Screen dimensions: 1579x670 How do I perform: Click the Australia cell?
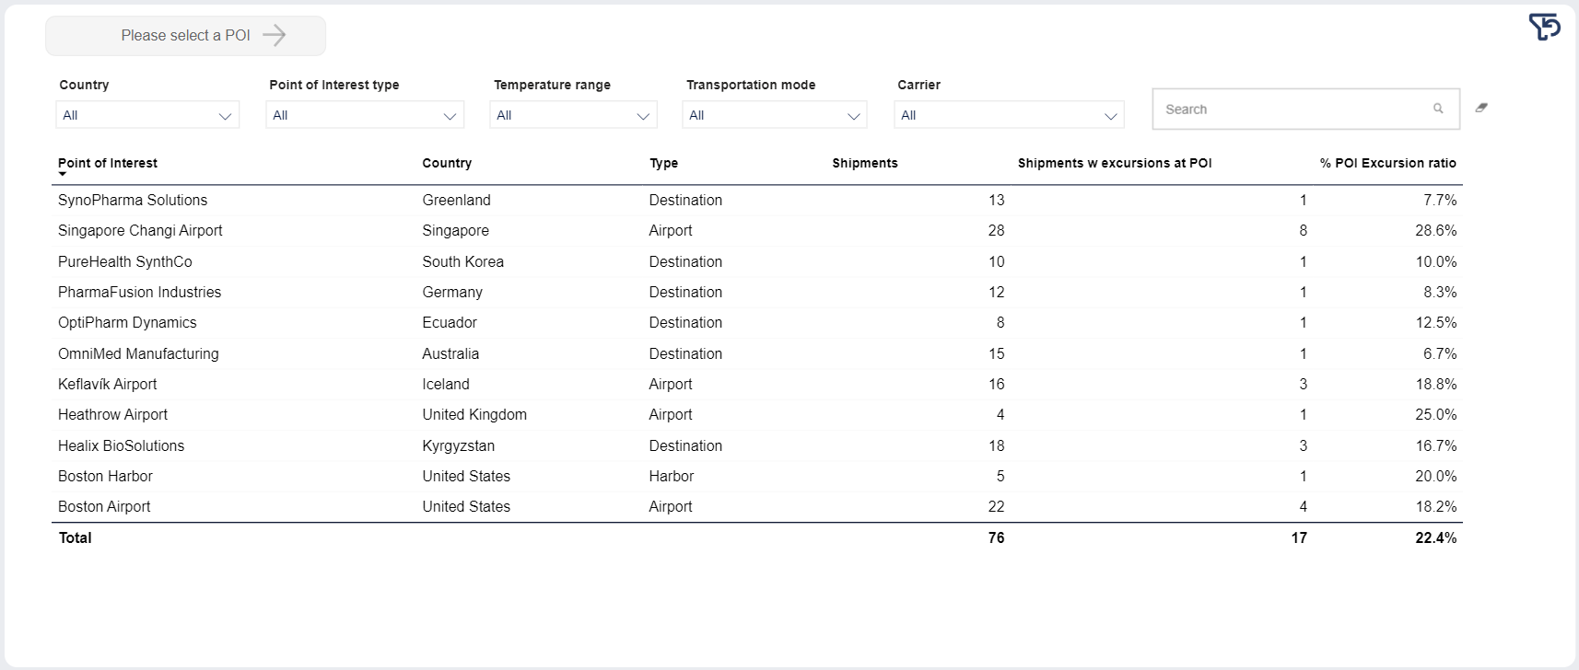(450, 353)
